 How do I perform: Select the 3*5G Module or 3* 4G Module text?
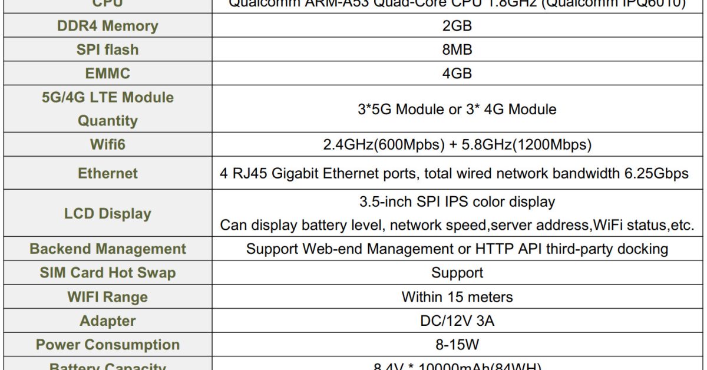coord(457,109)
